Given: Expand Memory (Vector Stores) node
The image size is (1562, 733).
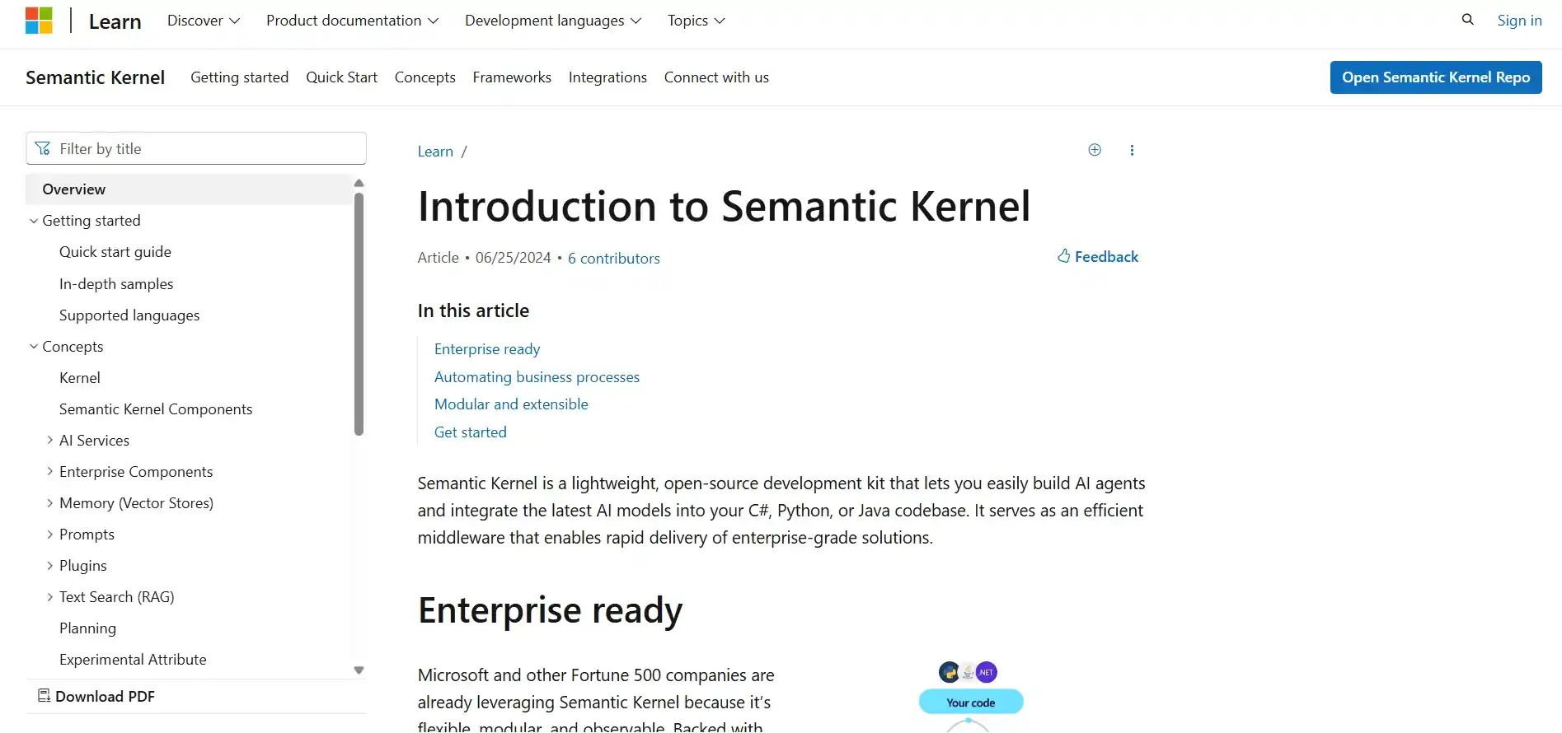Looking at the screenshot, I should point(50,503).
